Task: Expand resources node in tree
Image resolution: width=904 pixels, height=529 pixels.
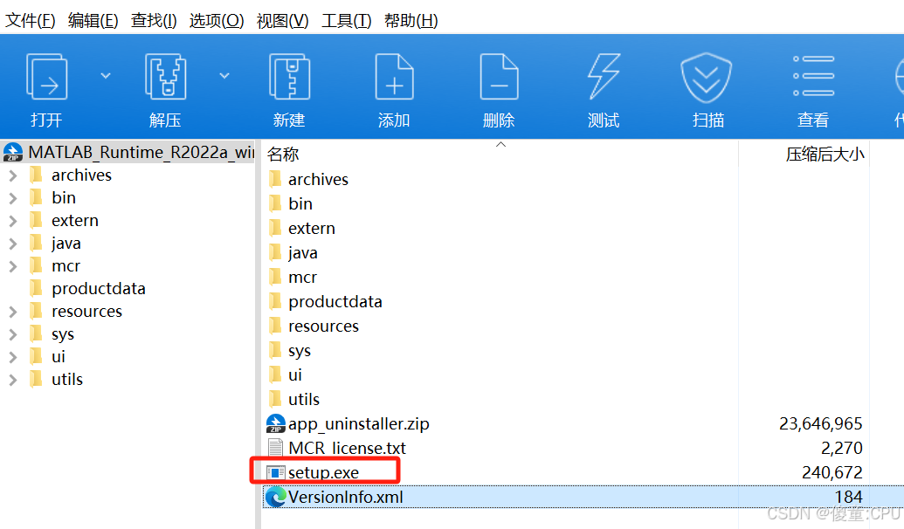Action: click(13, 312)
